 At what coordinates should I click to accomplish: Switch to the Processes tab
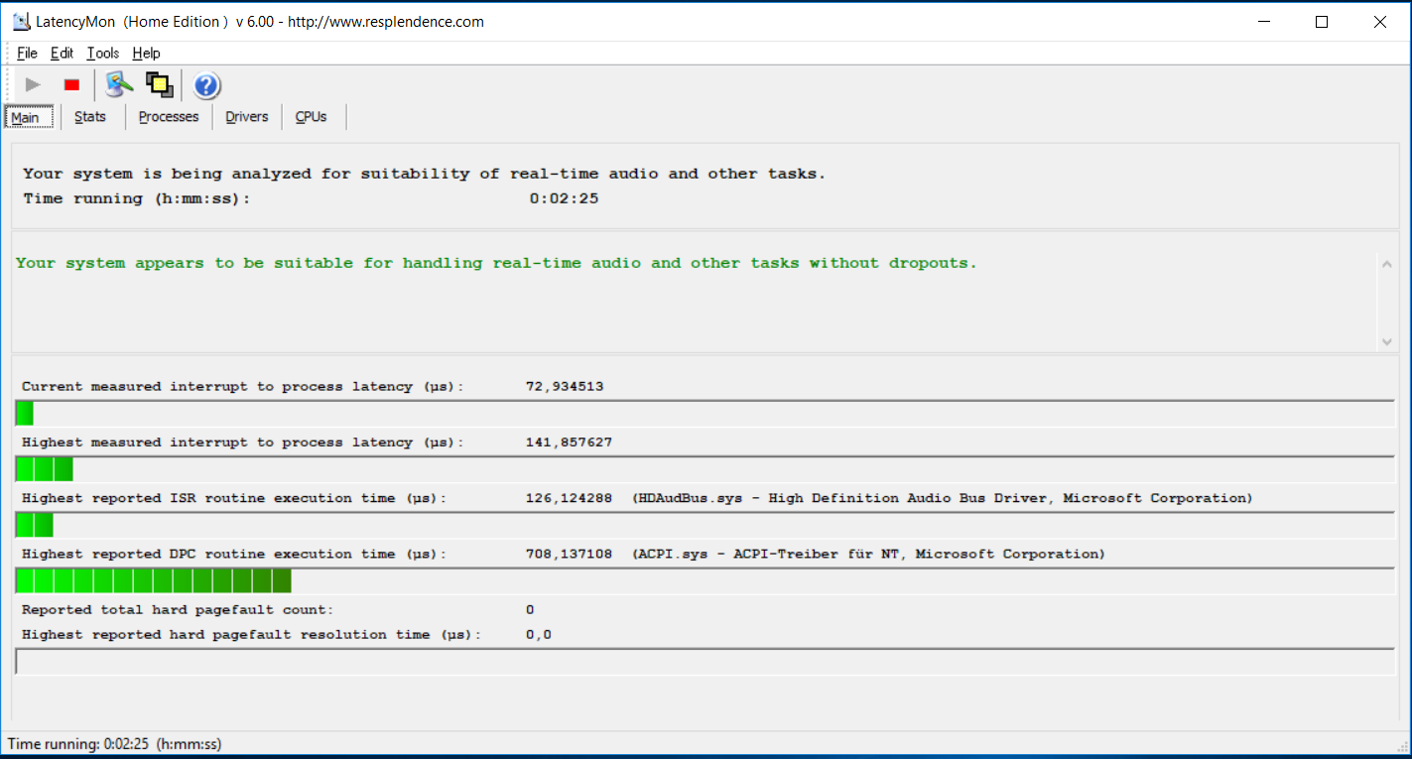click(x=169, y=117)
